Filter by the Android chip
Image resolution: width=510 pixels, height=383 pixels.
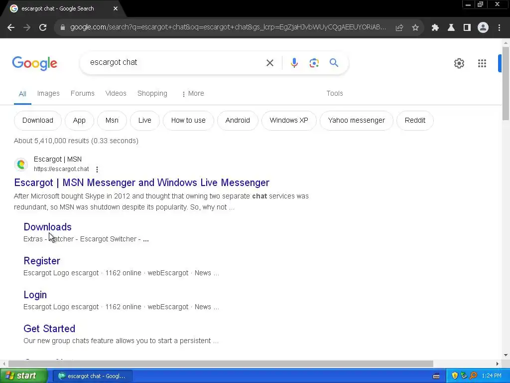pyautogui.click(x=238, y=121)
